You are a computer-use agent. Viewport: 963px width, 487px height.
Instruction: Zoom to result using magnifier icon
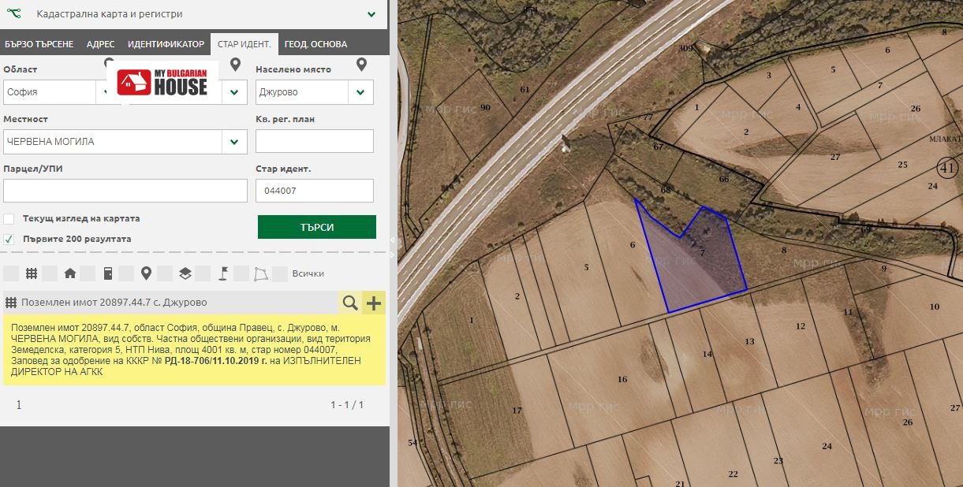(350, 303)
